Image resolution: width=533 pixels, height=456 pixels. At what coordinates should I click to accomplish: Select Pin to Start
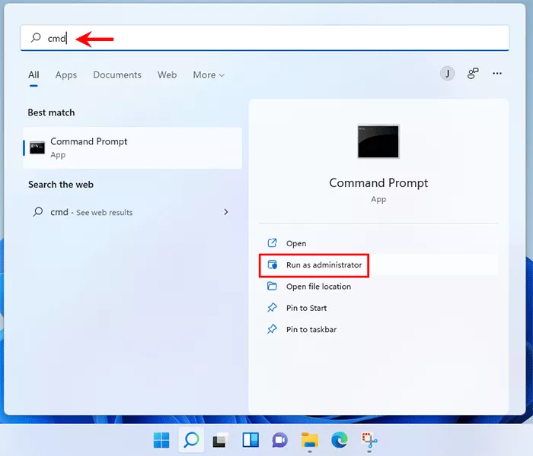tap(378, 308)
